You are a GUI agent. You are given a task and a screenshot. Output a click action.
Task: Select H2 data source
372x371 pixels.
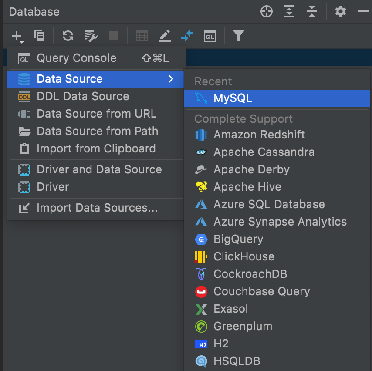(x=277, y=344)
